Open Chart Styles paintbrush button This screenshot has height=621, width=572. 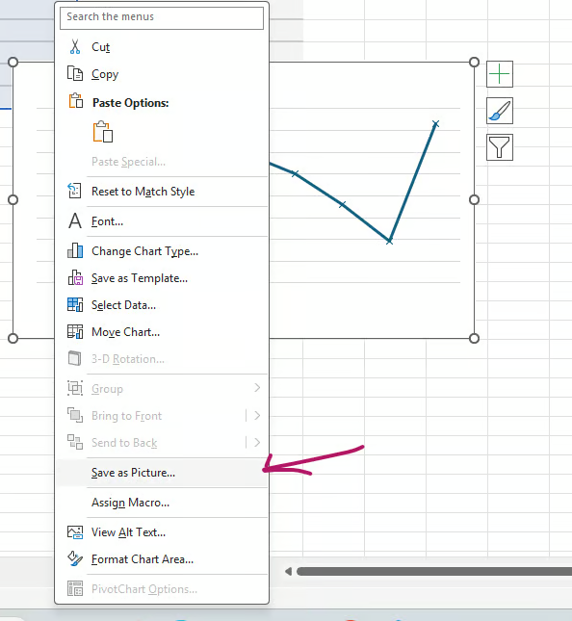click(x=500, y=111)
